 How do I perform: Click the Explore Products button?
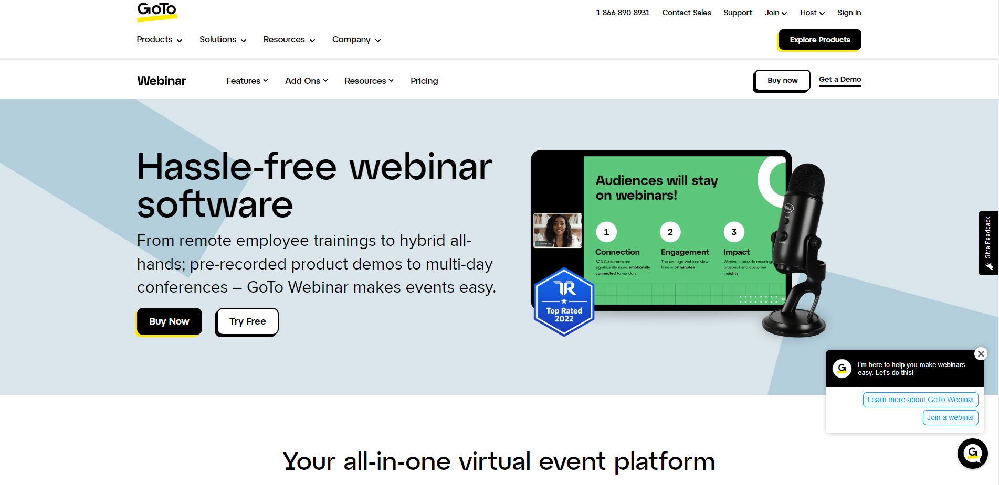click(819, 40)
